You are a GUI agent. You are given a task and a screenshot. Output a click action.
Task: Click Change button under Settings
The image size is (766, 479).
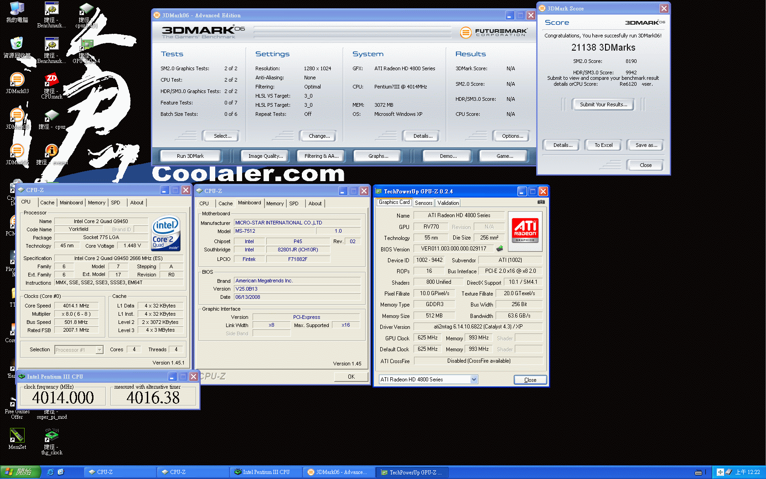tap(319, 136)
